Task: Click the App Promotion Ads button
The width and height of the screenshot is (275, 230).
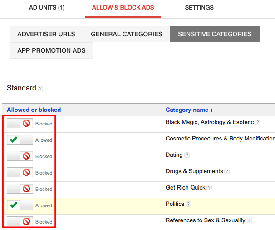Action: coord(51,50)
